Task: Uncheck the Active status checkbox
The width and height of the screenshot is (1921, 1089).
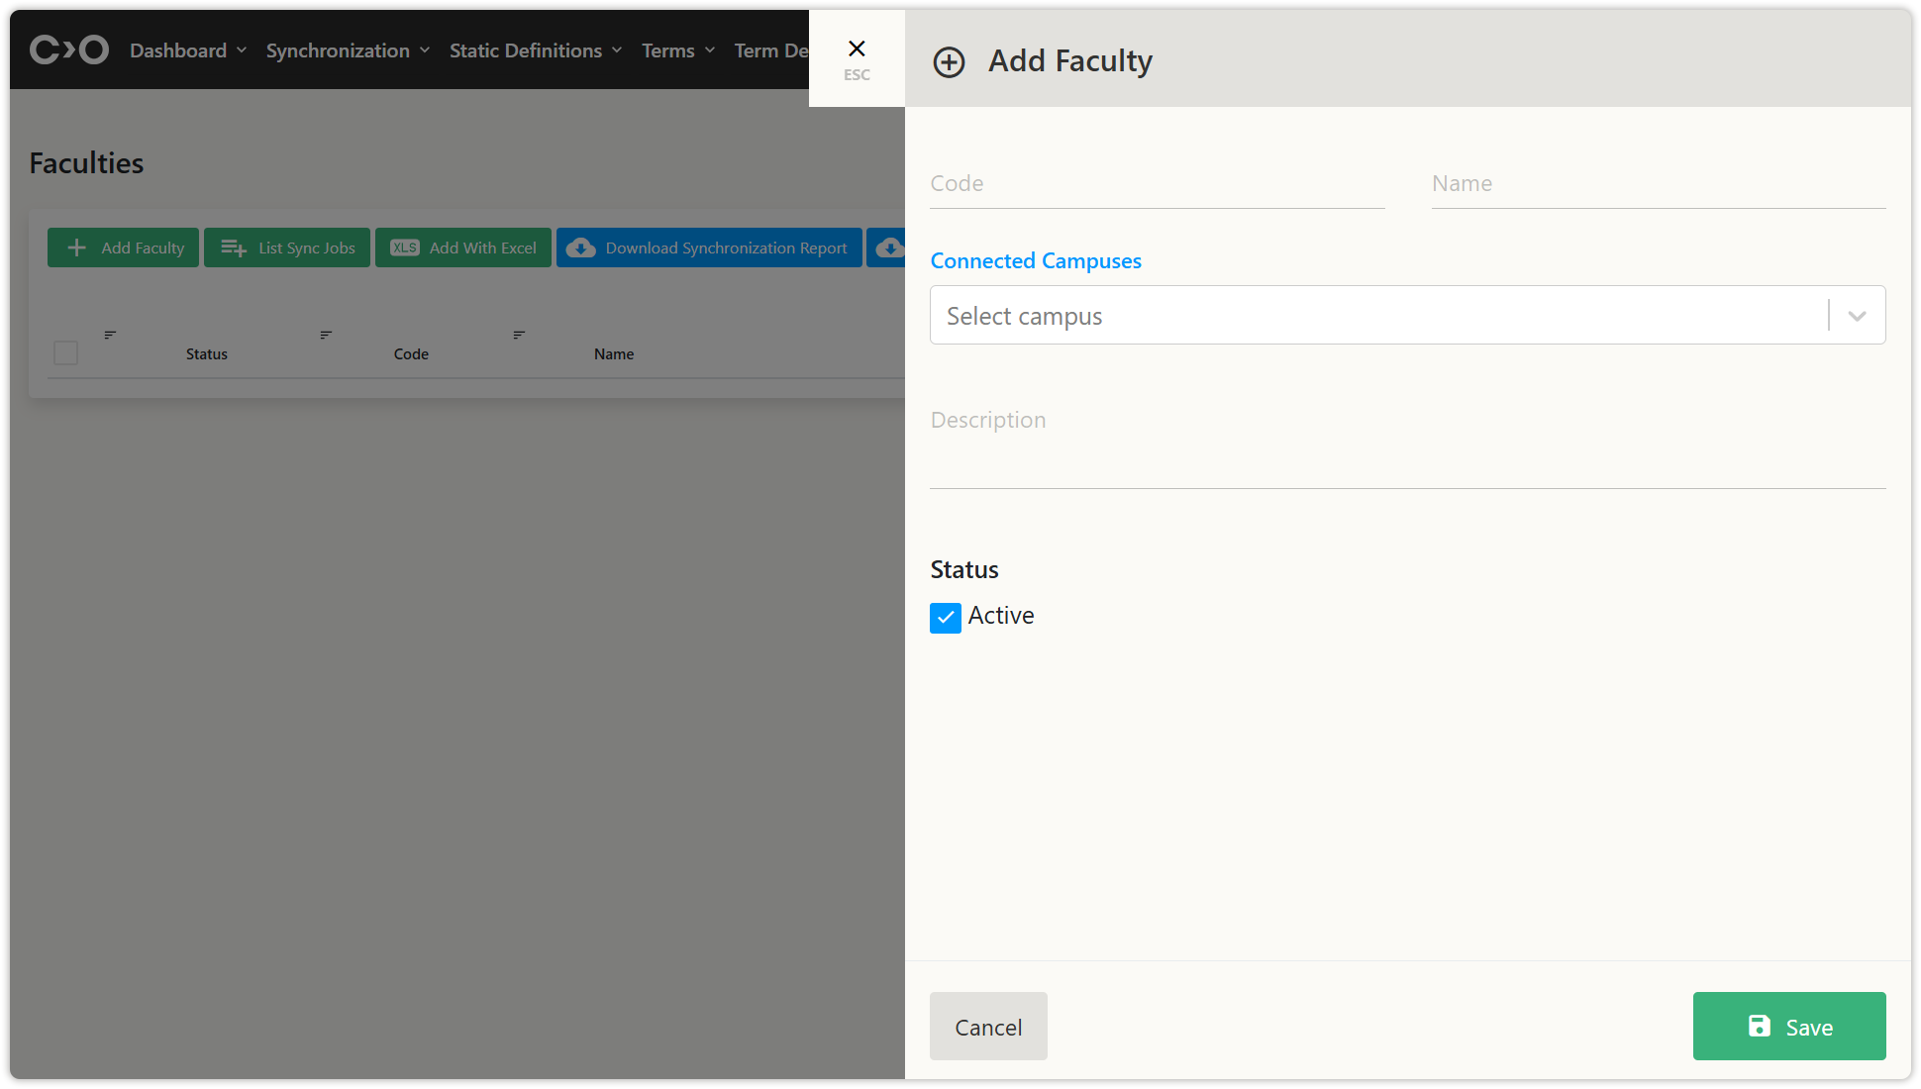Action: (x=946, y=618)
